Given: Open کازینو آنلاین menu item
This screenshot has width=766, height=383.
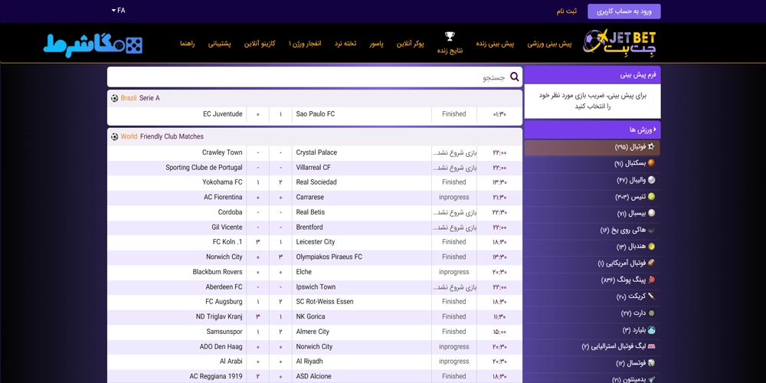Looking at the screenshot, I should click(x=260, y=44).
